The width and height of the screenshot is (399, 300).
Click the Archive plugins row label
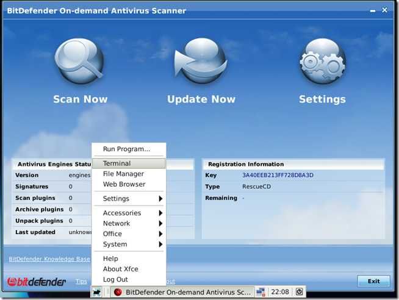point(40,209)
